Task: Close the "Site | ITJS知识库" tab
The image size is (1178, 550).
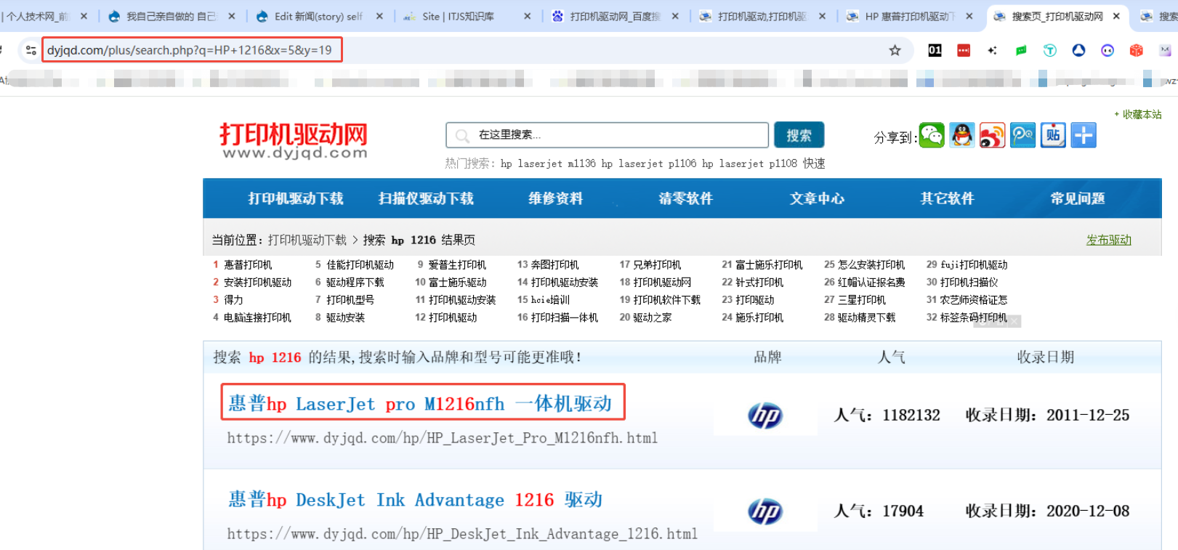Action: pos(528,16)
